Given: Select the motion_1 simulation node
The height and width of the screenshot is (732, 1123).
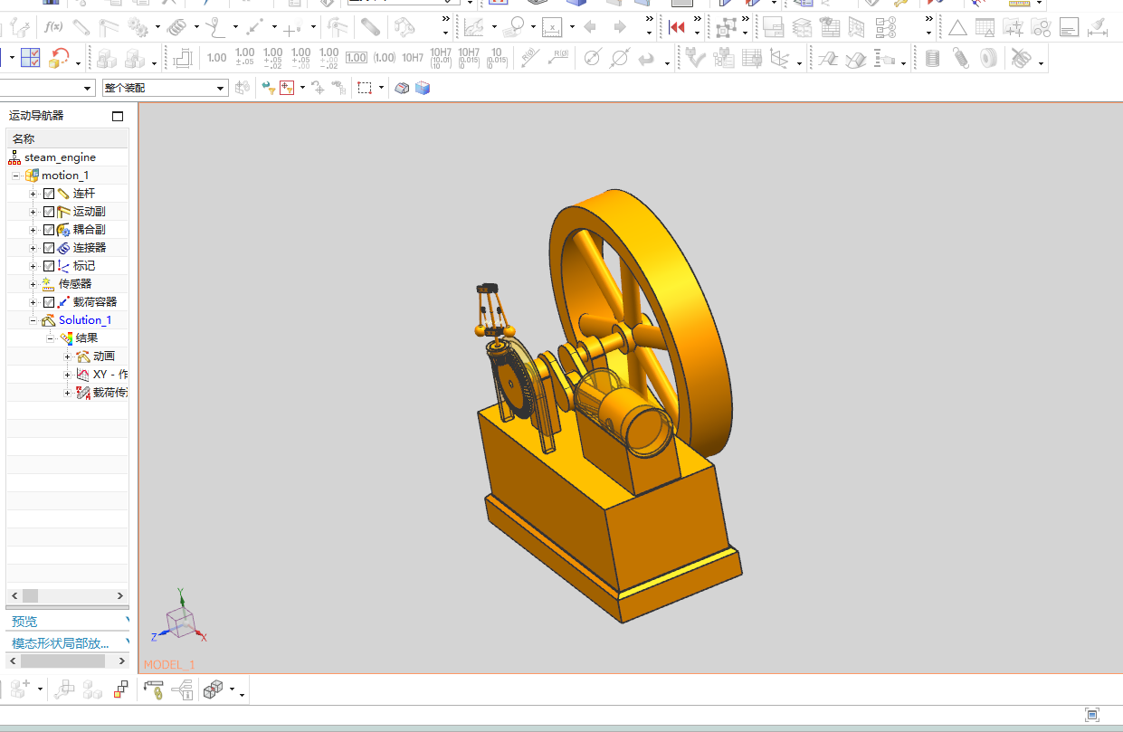Looking at the screenshot, I should pos(65,176).
